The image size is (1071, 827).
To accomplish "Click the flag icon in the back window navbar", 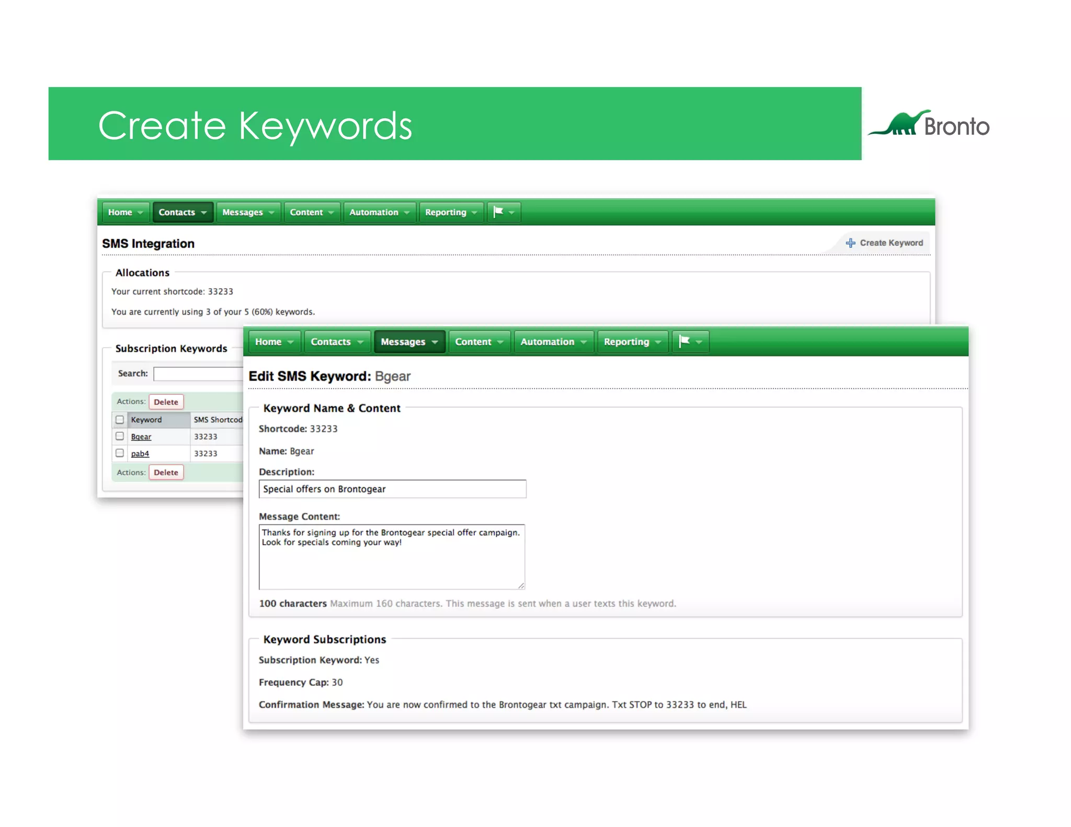I will click(498, 212).
